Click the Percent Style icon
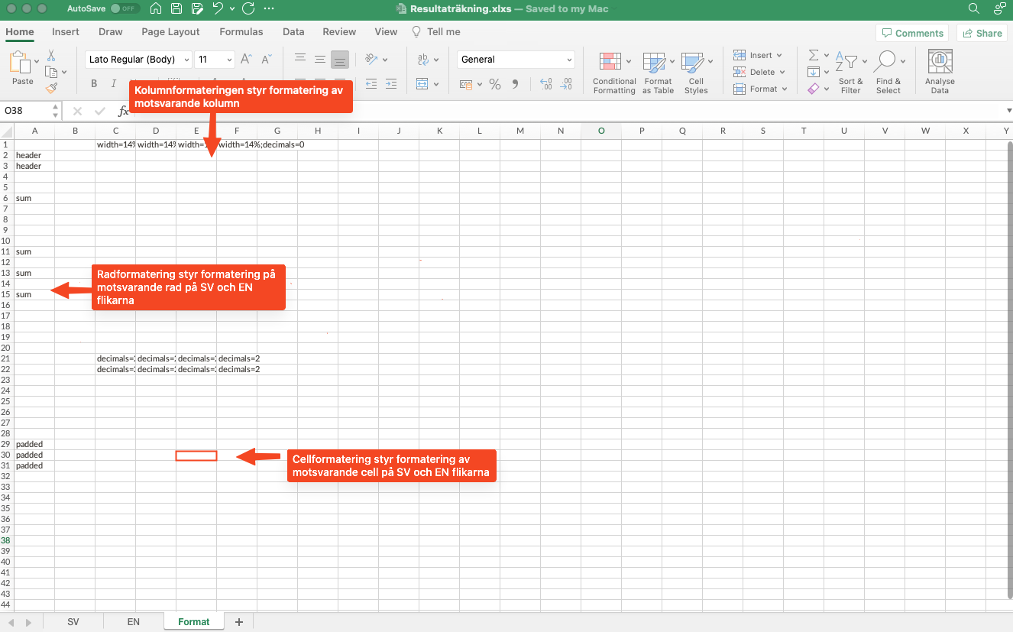 tap(495, 85)
